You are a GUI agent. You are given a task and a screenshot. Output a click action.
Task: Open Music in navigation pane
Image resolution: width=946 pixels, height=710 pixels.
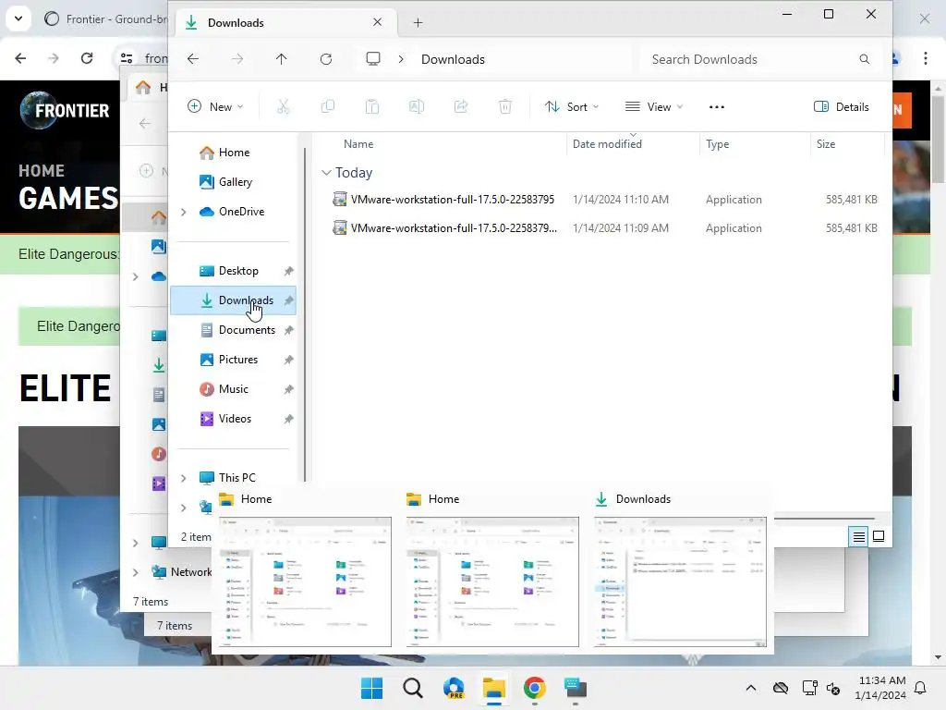(x=234, y=389)
